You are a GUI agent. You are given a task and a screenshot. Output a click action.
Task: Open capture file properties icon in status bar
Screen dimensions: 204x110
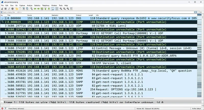tap(5, 108)
